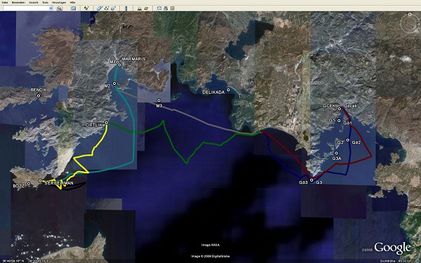Select the BENCIK placemark marker
The image size is (421, 263).
coord(39,95)
